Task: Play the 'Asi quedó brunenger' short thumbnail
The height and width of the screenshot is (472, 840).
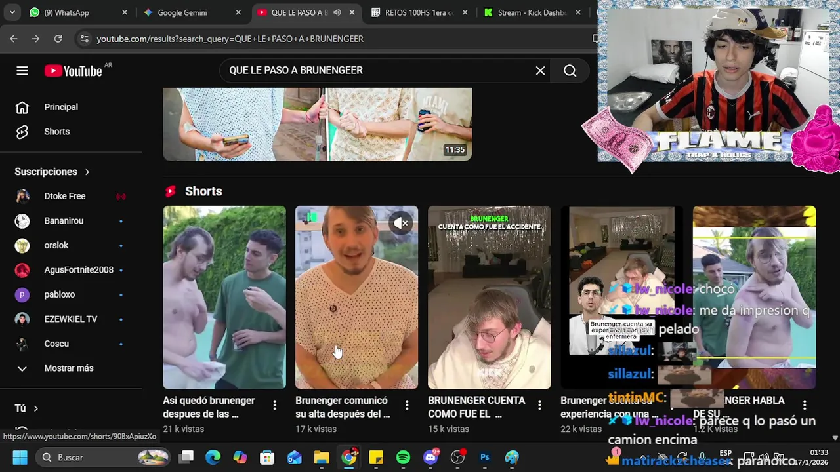Action: 224,298
